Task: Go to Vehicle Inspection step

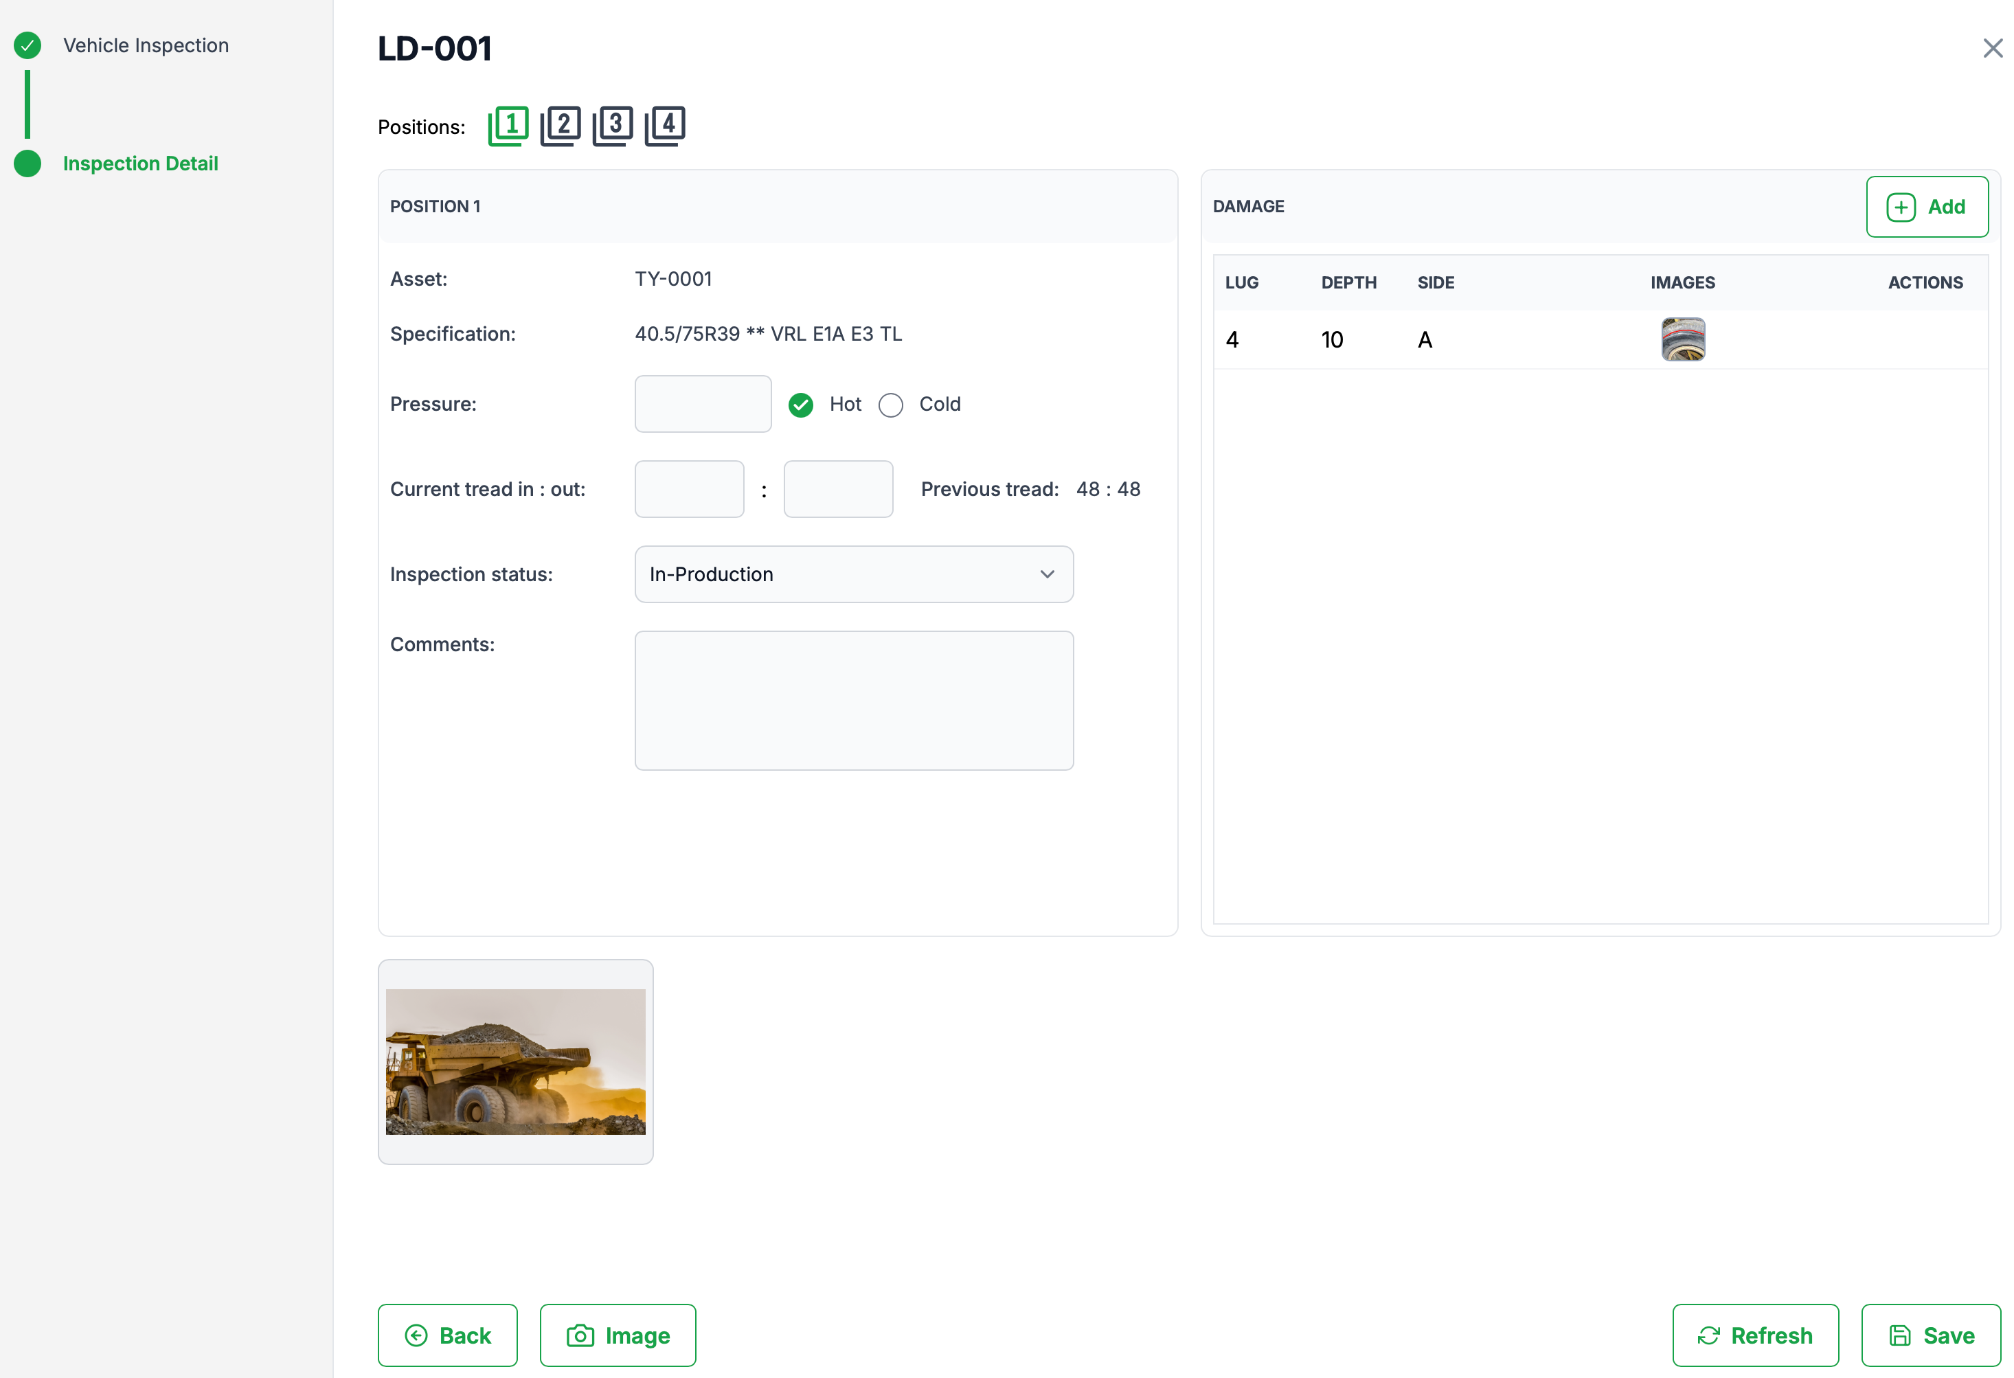Action: pyautogui.click(x=146, y=45)
